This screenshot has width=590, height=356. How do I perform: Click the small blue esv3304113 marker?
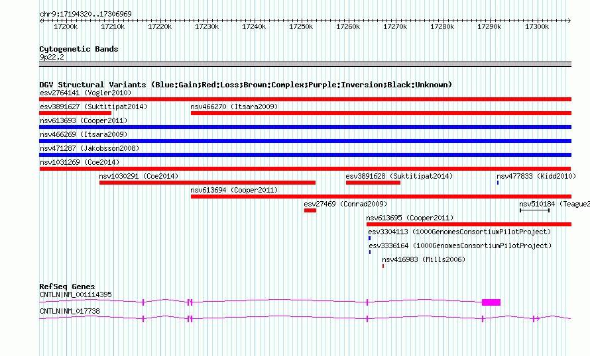(369, 238)
